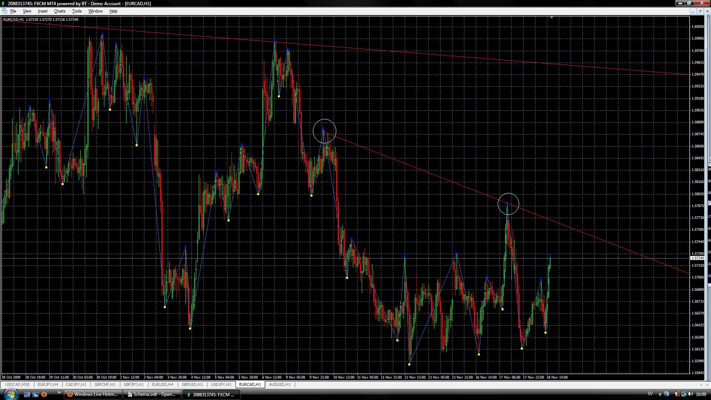The image size is (711, 400).
Task: Click the MDI document icon beside File
Action: pos(4,11)
